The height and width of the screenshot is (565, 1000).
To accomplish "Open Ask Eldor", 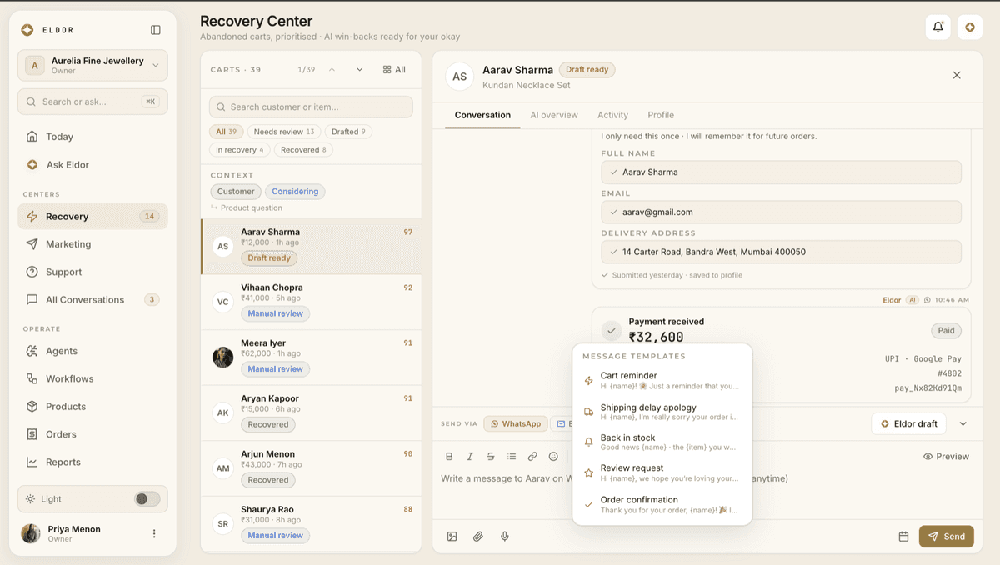I will tap(92, 165).
